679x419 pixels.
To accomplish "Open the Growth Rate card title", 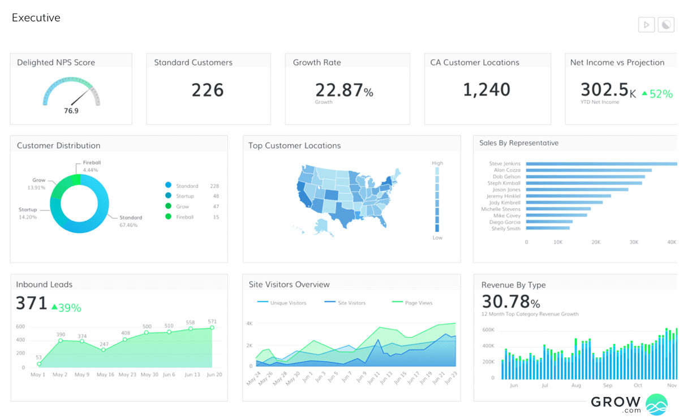I will (317, 63).
